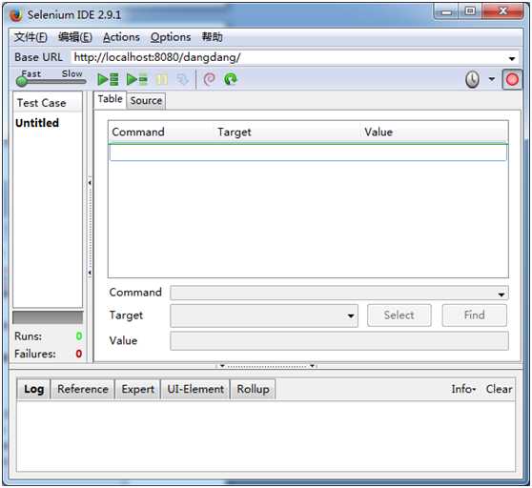The height and width of the screenshot is (488, 532).
Task: Apply rollup rules swirl icon
Action: pos(210,79)
